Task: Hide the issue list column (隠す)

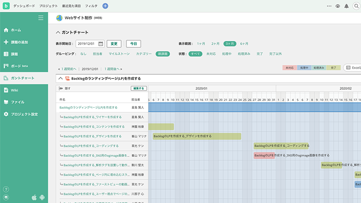Action: tap(65, 88)
